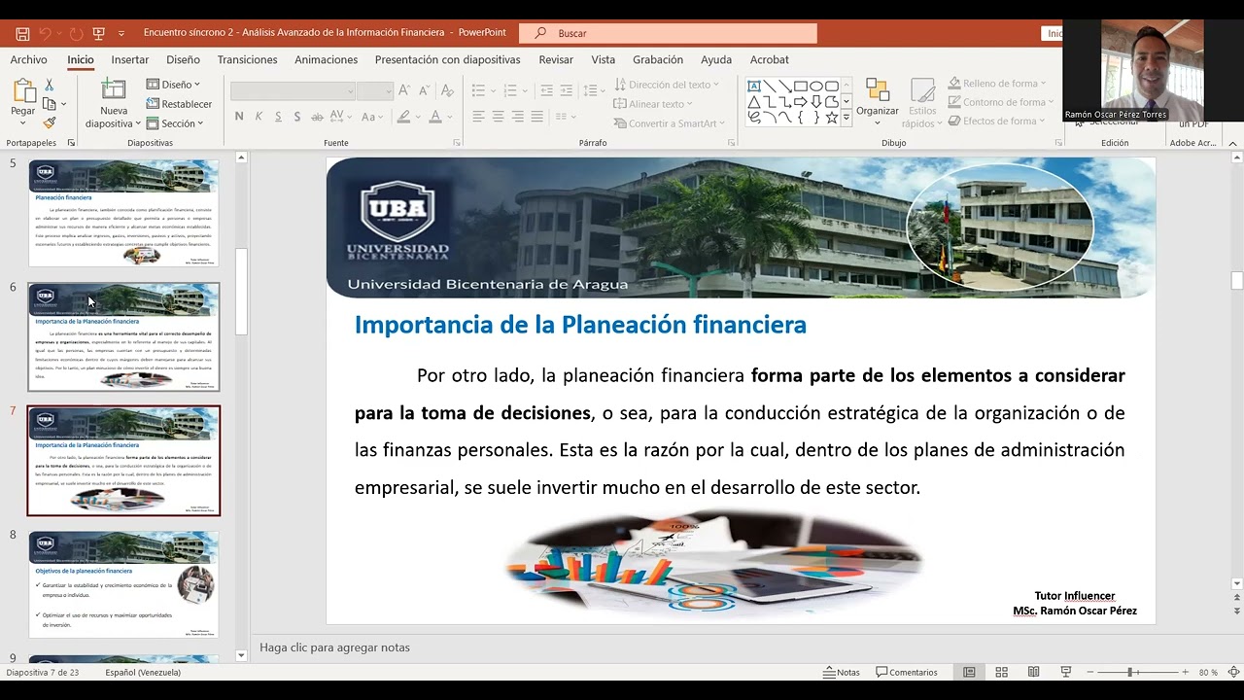Open the Archivo menu

(28, 59)
